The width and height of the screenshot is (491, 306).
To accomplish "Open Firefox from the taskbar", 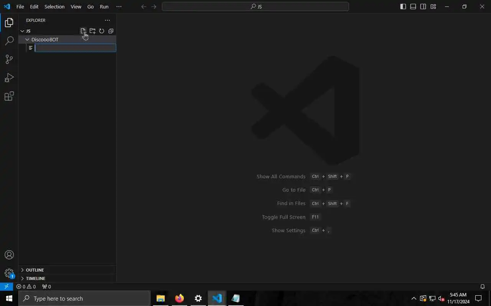I will click(x=179, y=298).
